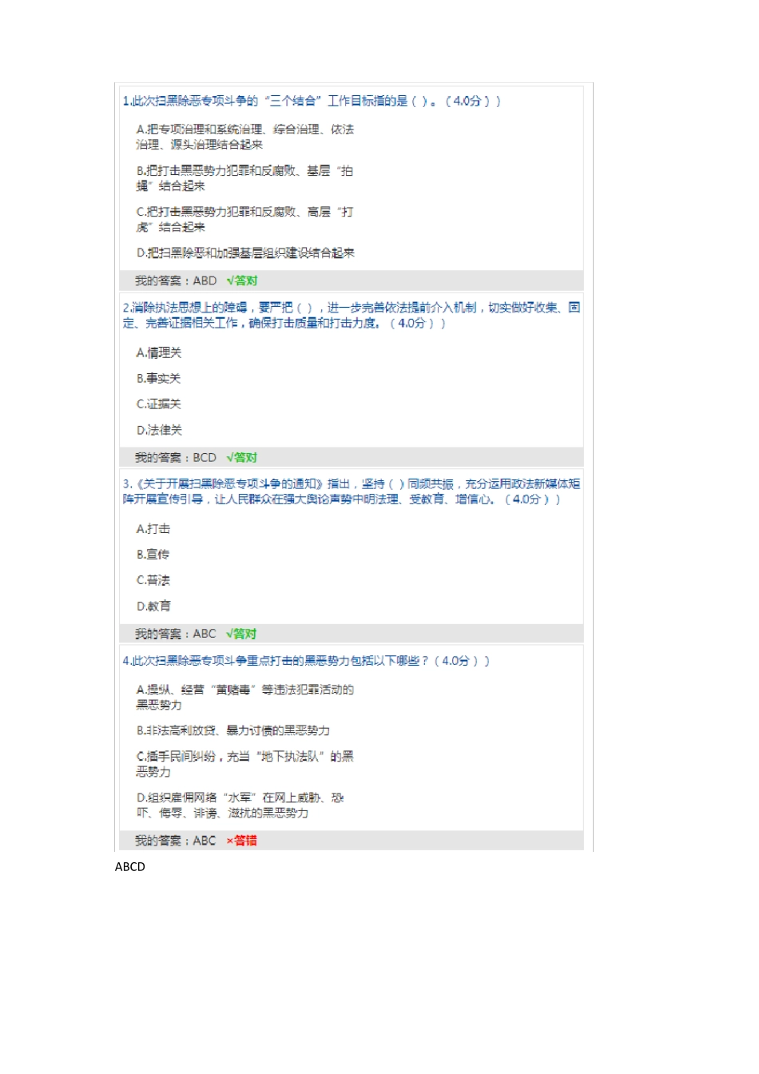Click "我的答案：ABC" marked 答对
The width and height of the screenshot is (759, 1074).
[x=352, y=634]
